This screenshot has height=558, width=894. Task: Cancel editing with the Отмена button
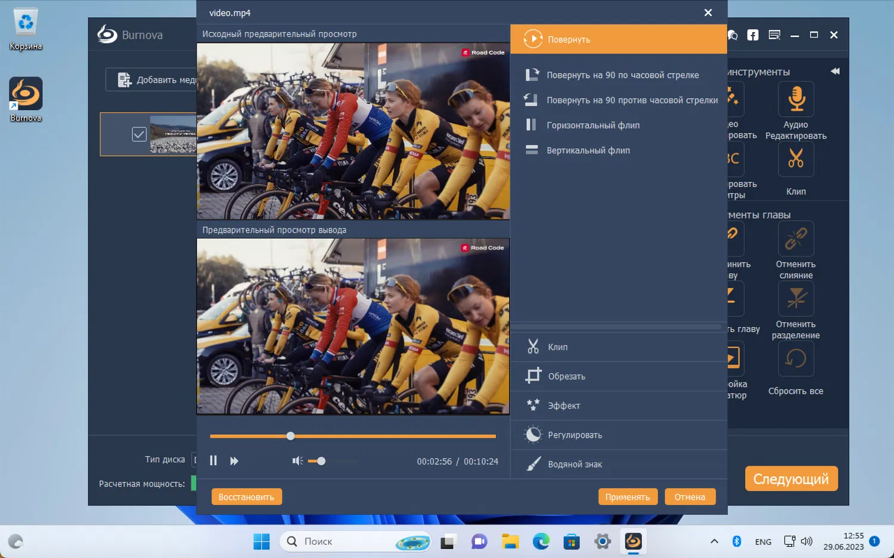click(690, 497)
